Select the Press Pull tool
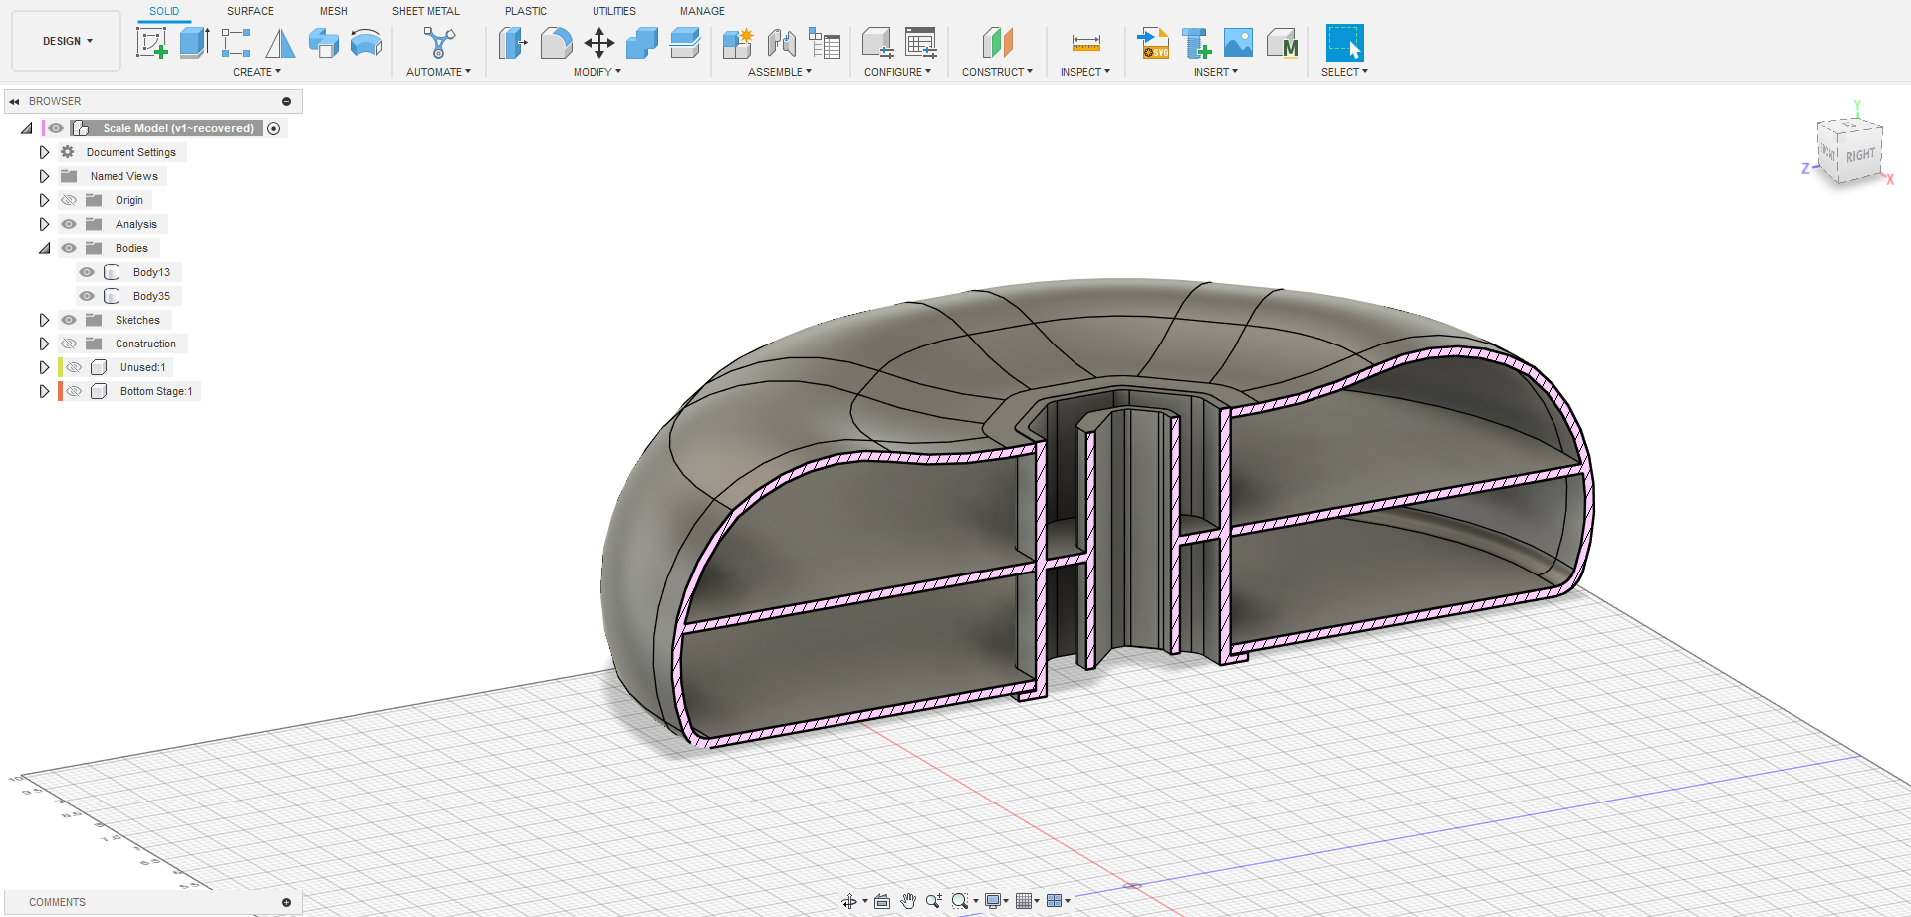The width and height of the screenshot is (1911, 917). 513,43
